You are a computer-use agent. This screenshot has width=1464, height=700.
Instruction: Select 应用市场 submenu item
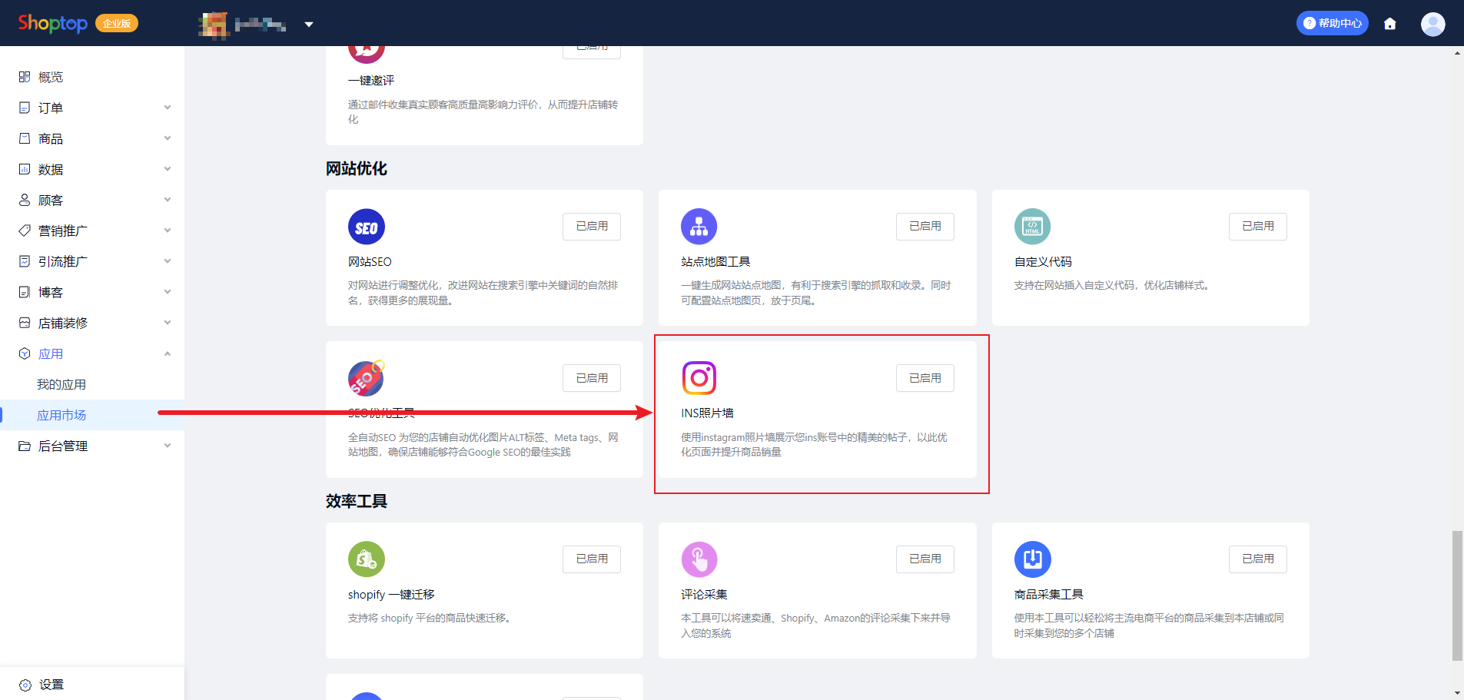[92, 415]
